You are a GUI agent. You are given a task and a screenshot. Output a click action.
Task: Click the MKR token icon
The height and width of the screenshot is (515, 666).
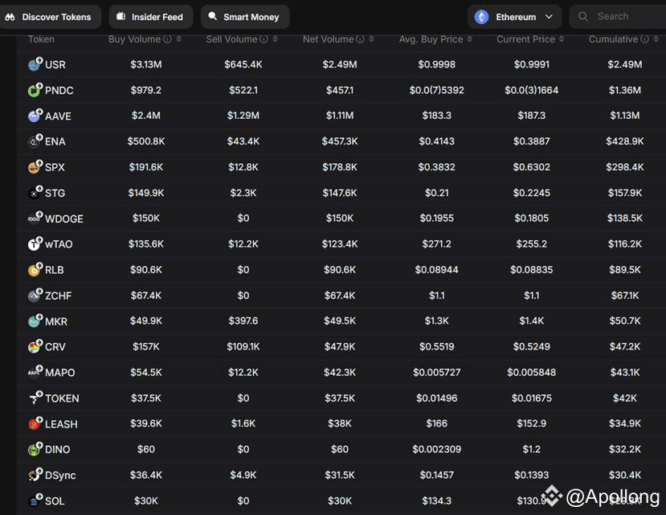[x=35, y=321]
